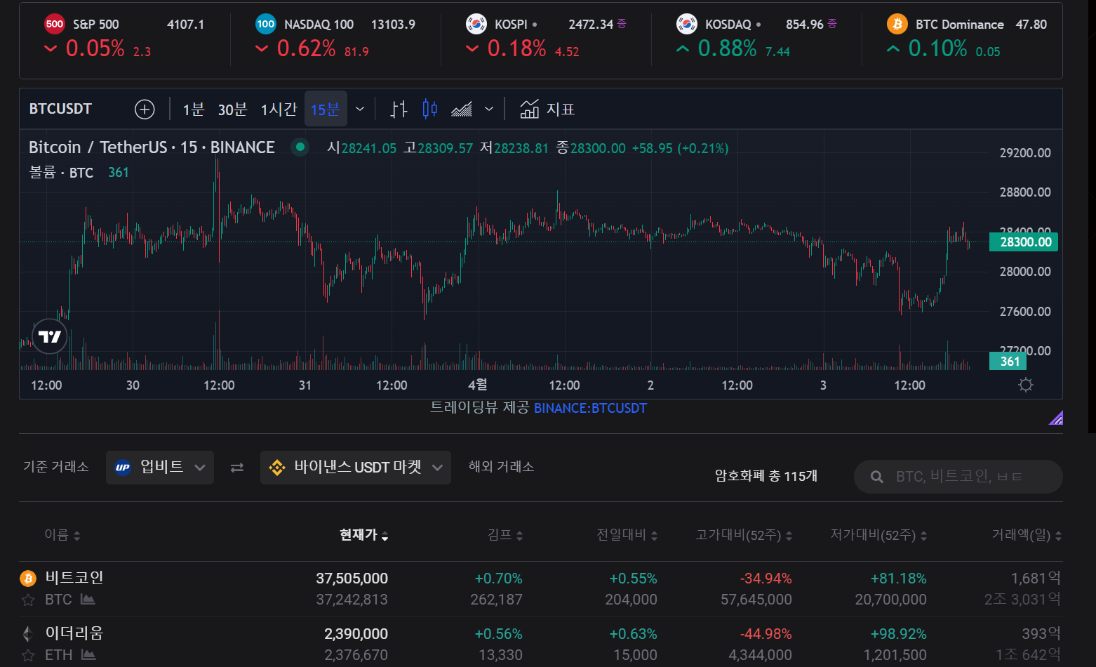Sort by 고가대비(52주) column
The height and width of the screenshot is (667, 1096).
pos(744,535)
